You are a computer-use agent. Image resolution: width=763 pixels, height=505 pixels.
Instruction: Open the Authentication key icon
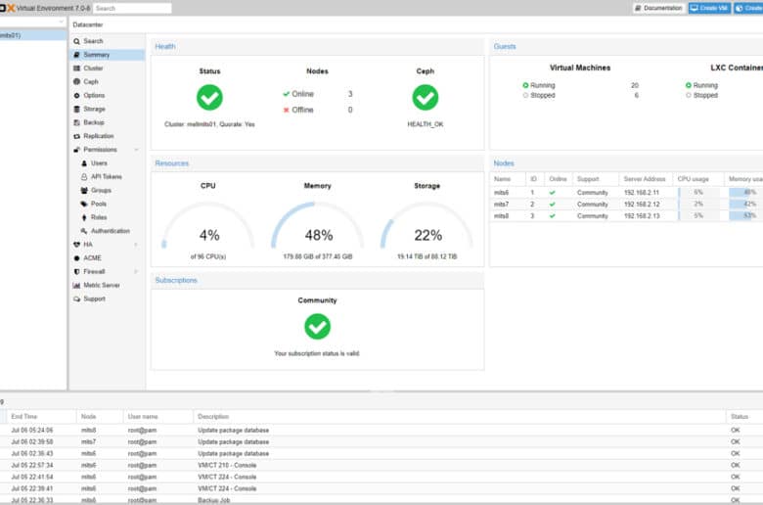(x=84, y=231)
